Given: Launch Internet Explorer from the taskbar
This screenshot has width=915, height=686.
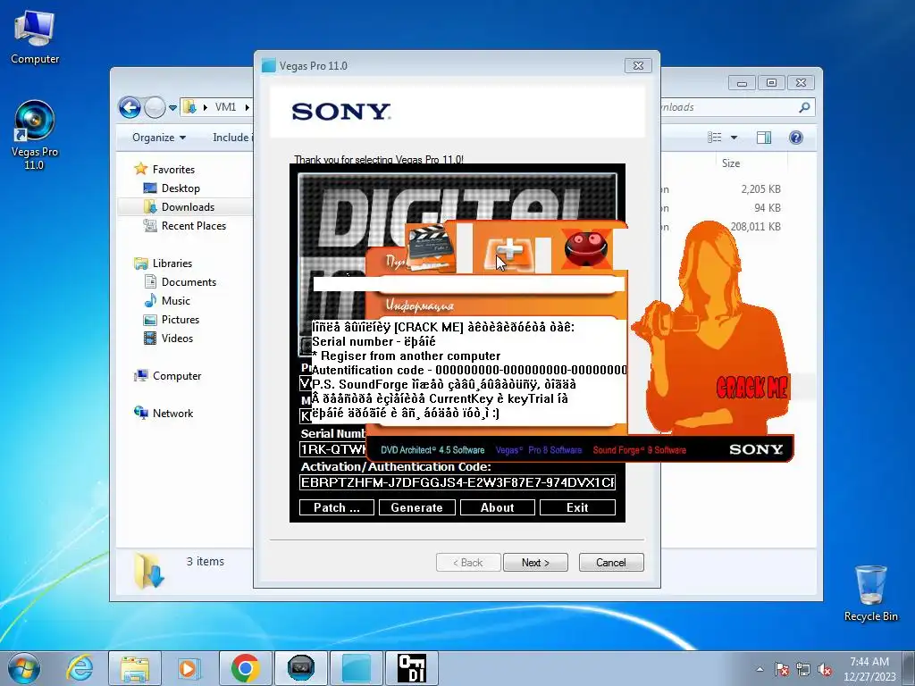Looking at the screenshot, I should pos(80,668).
